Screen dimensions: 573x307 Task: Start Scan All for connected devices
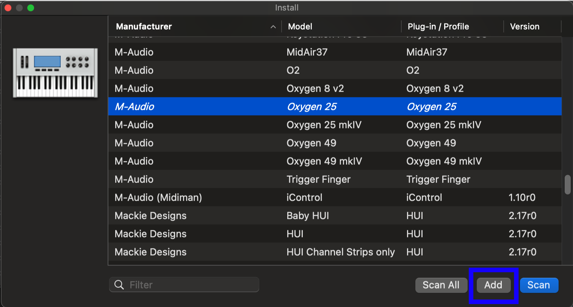(x=441, y=285)
